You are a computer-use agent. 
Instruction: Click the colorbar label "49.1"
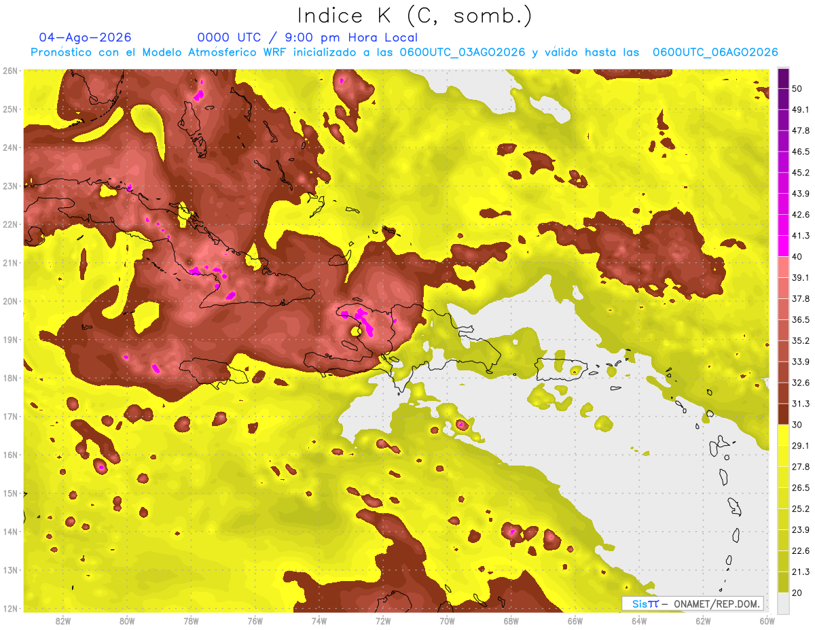point(800,109)
